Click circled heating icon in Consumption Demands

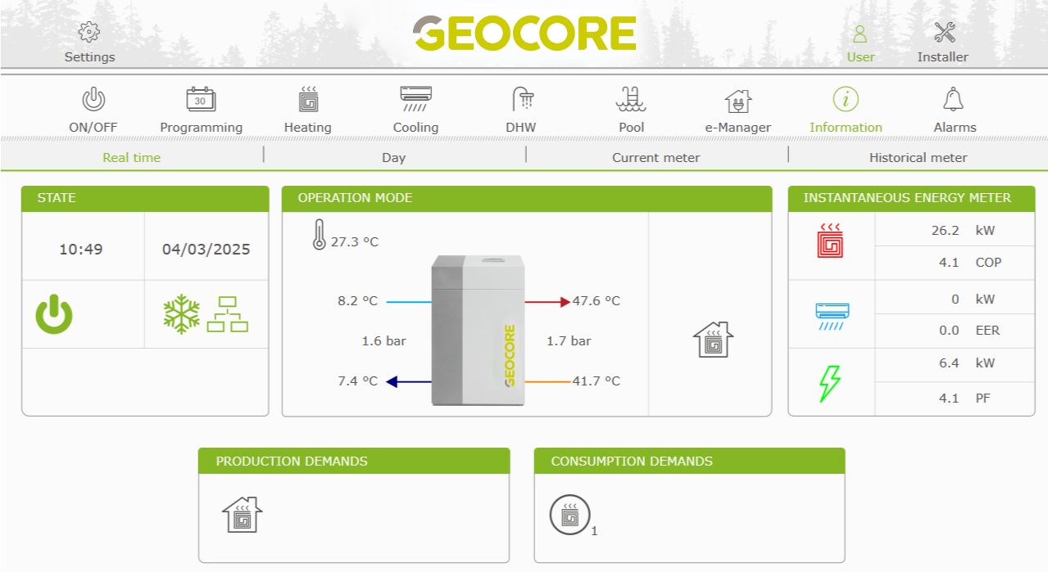tap(569, 516)
